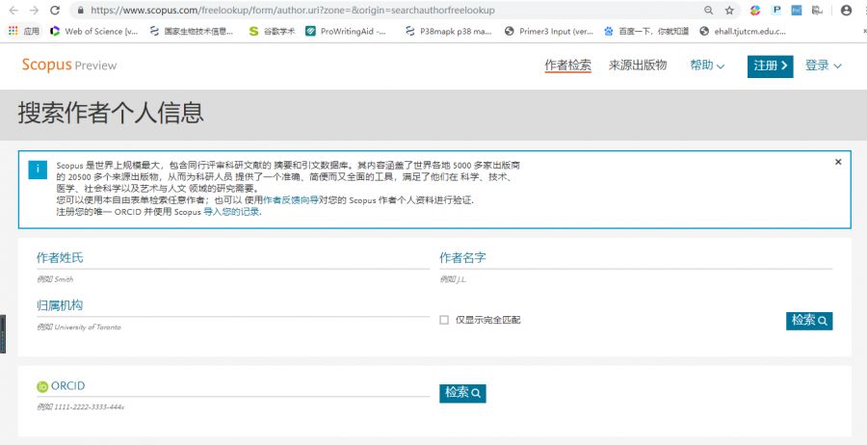Screen dimensions: 867x445
Task: Go forward with browser forward arrow
Action: click(x=34, y=10)
